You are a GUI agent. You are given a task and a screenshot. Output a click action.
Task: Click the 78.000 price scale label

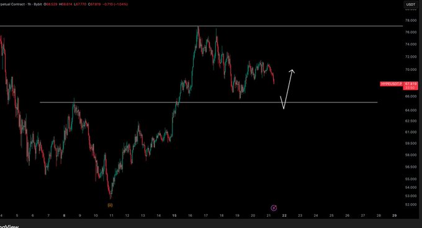pyautogui.click(x=411, y=21)
